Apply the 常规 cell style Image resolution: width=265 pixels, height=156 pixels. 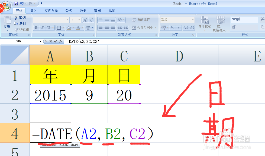click(244, 20)
